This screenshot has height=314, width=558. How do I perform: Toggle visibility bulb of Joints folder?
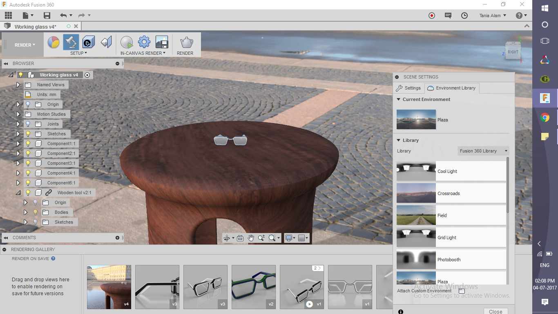pyautogui.click(x=28, y=124)
